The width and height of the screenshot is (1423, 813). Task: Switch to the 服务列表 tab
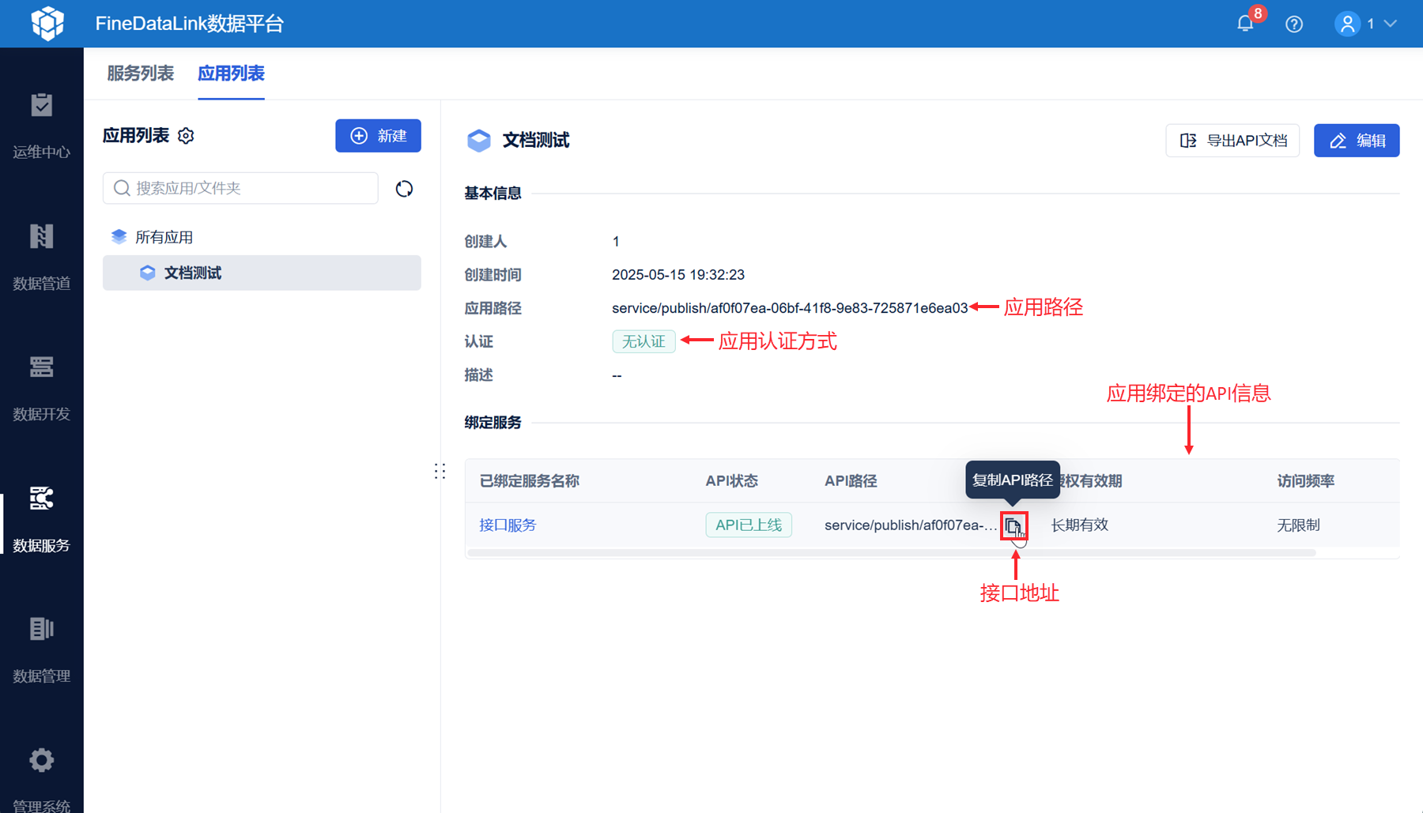tap(140, 73)
